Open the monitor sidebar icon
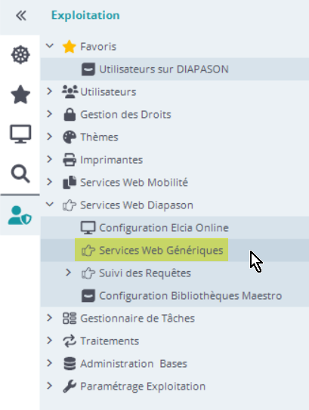The width and height of the screenshot is (309, 410). 20,134
